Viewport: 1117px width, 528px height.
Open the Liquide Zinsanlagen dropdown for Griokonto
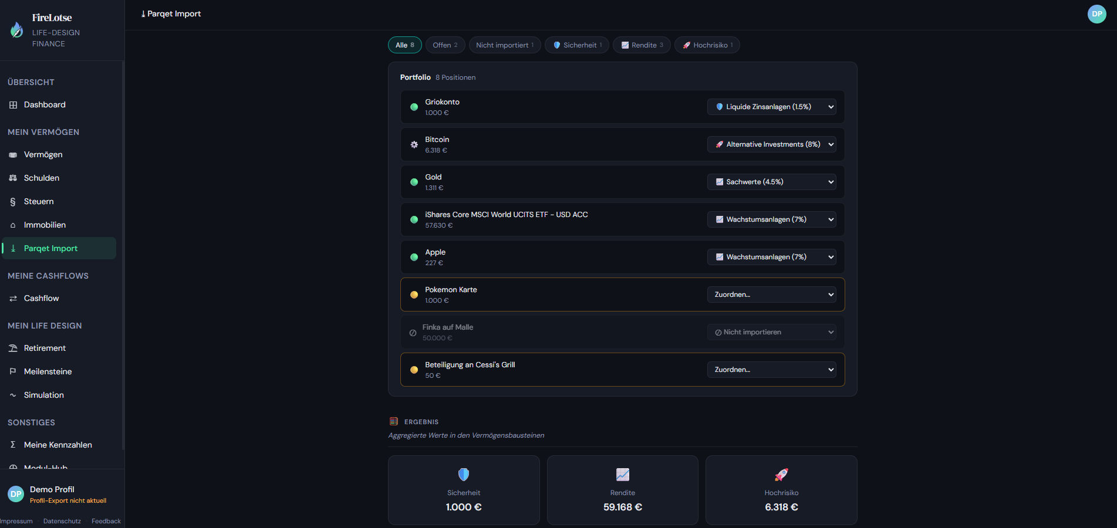pos(771,106)
